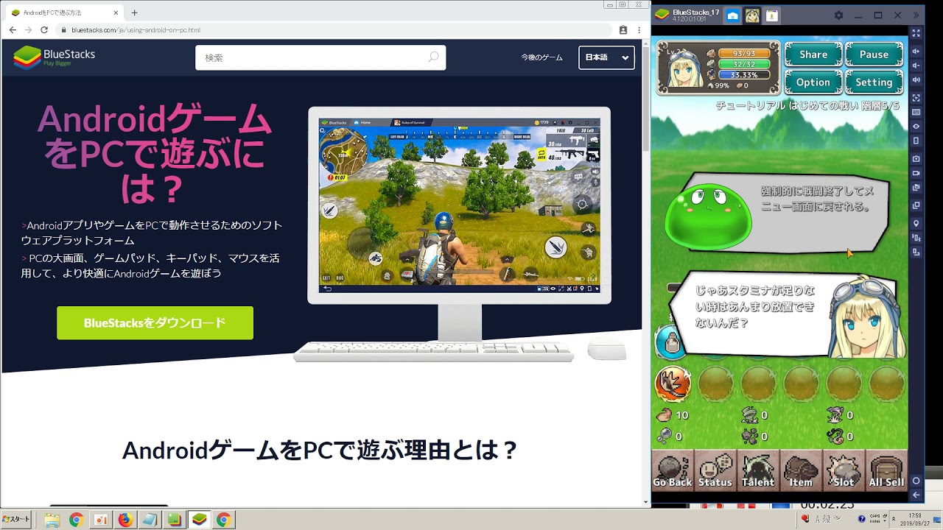Click the bottom resize icon in BlueStacks sidebar
Screen dimensions: 943x530
[x=916, y=252]
